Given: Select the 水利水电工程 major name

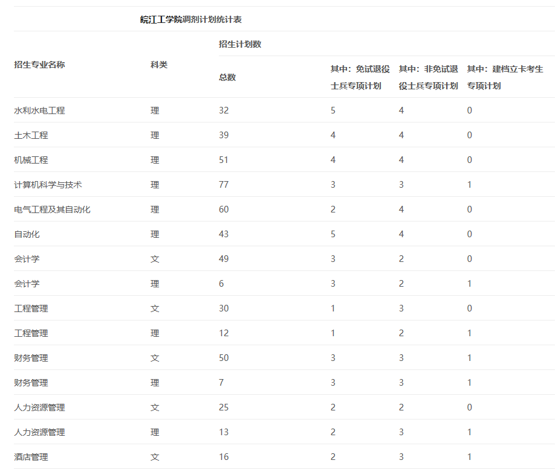Looking at the screenshot, I should click(x=39, y=110).
